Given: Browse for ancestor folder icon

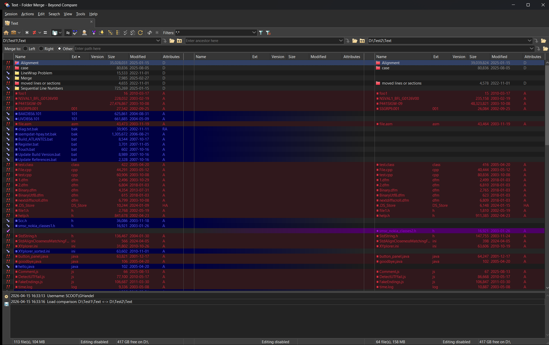Looking at the screenshot, I should click(x=355, y=41).
